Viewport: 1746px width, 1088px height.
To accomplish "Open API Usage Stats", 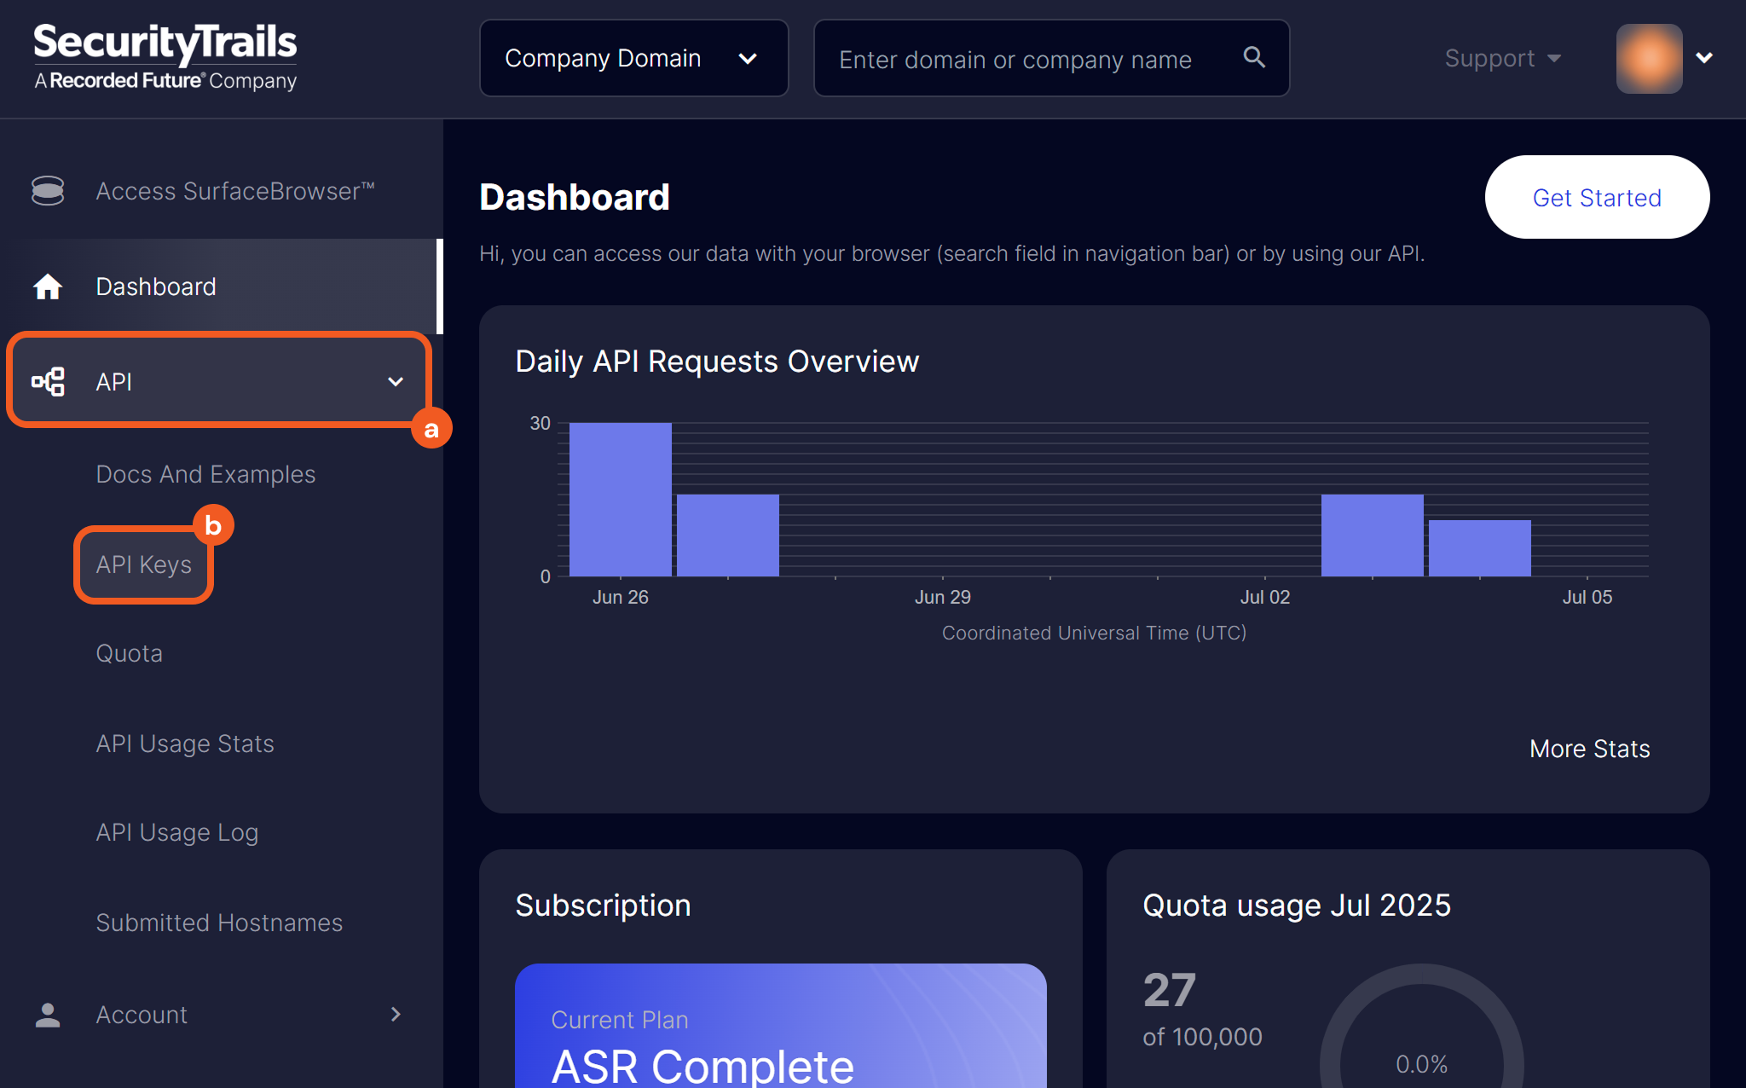I will [185, 744].
